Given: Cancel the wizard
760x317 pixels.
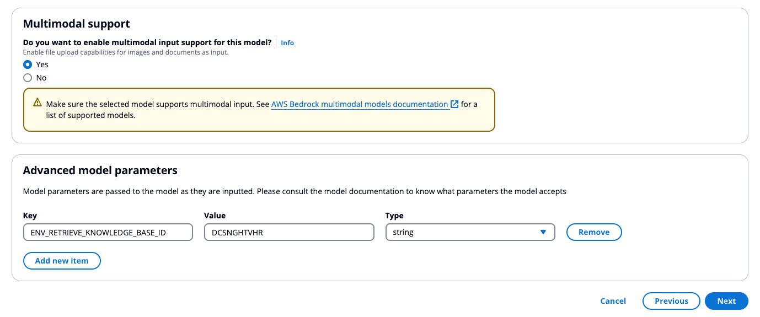Looking at the screenshot, I should pos(613,301).
